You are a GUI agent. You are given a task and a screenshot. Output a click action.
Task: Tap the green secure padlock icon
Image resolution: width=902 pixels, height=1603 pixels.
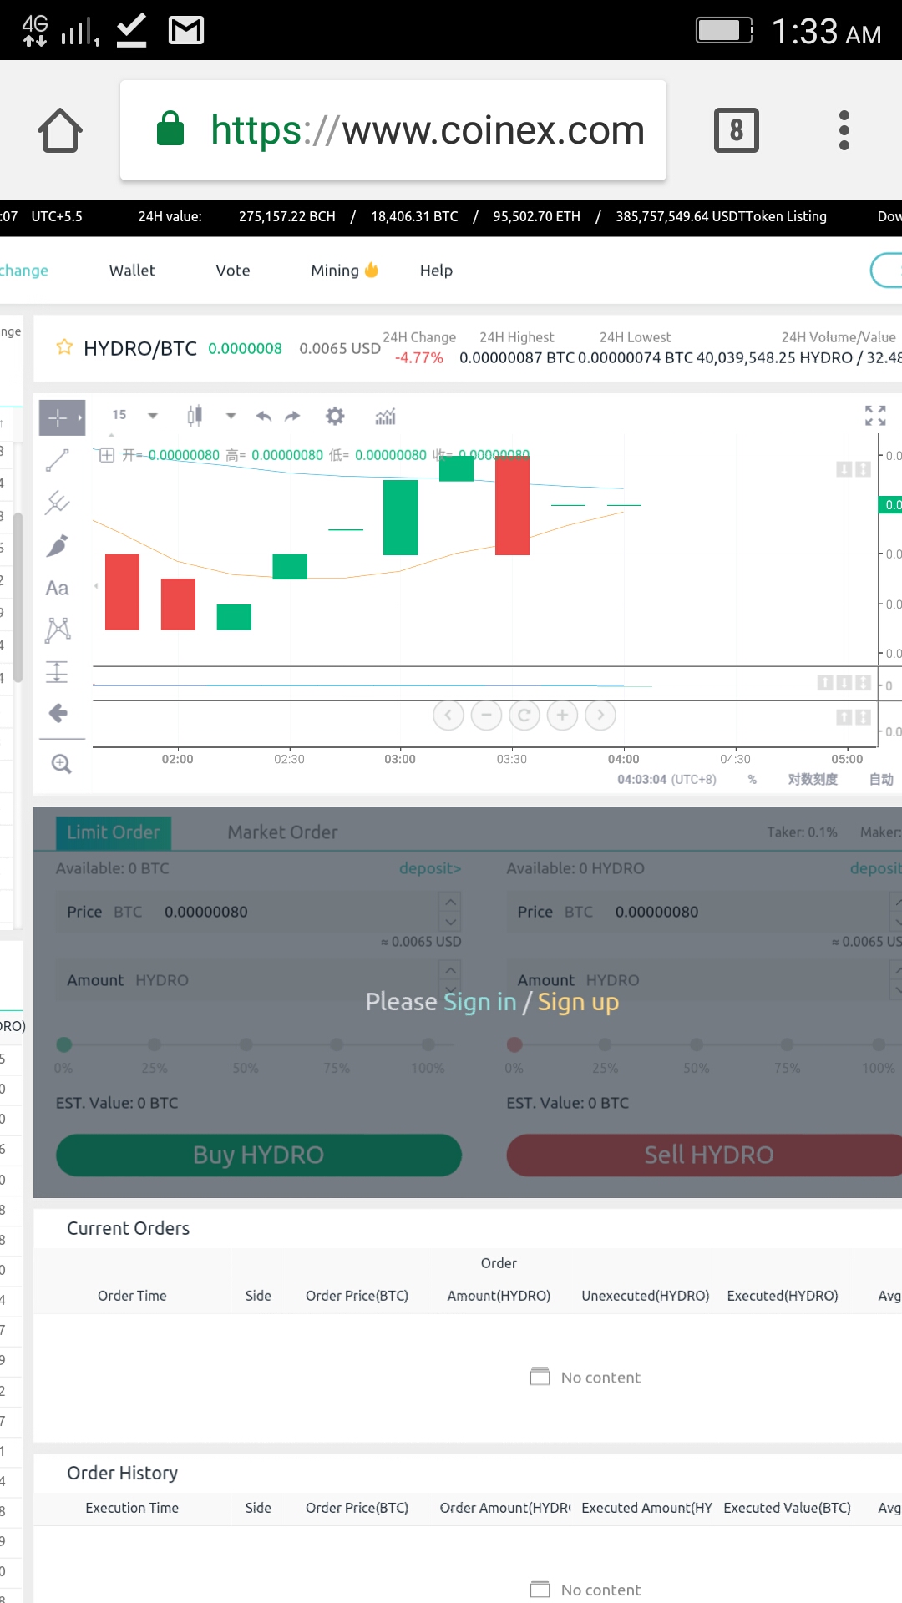(170, 129)
